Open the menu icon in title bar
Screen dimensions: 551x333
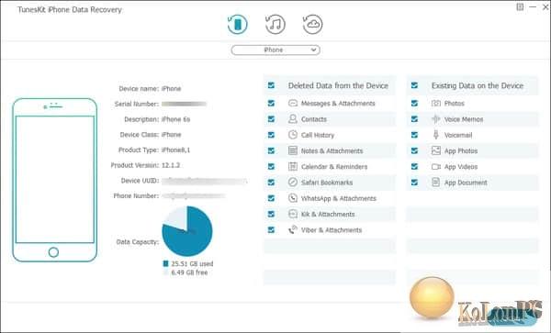pyautogui.click(x=520, y=6)
